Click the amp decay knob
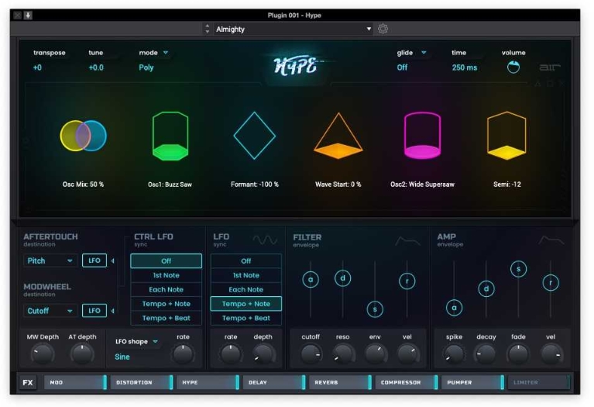Screen dimensions: 594x407 (486, 354)
